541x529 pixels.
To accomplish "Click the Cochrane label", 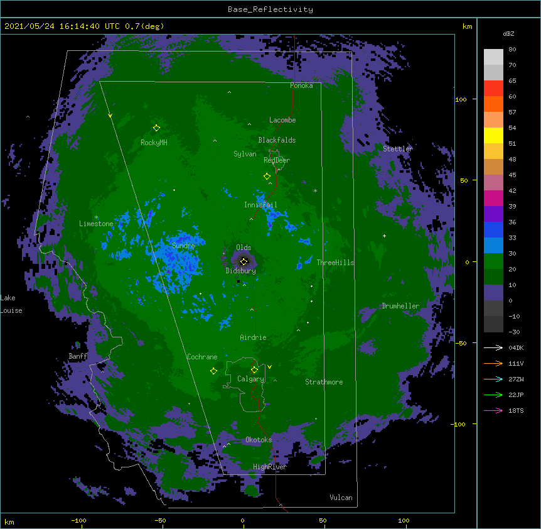I will [x=202, y=357].
